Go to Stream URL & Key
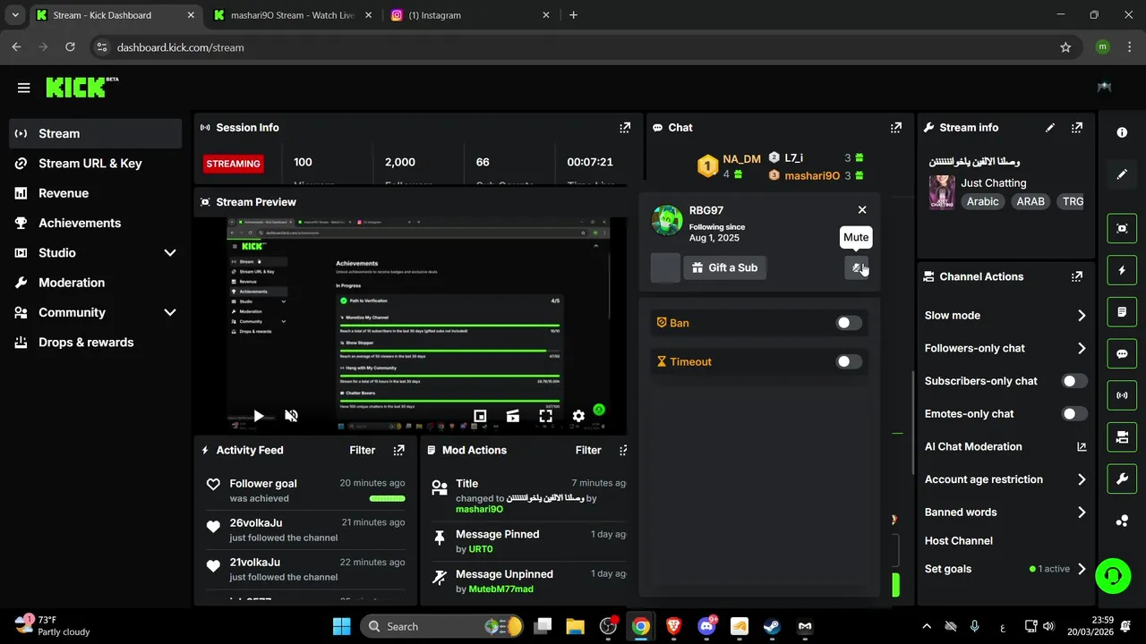 (96, 164)
